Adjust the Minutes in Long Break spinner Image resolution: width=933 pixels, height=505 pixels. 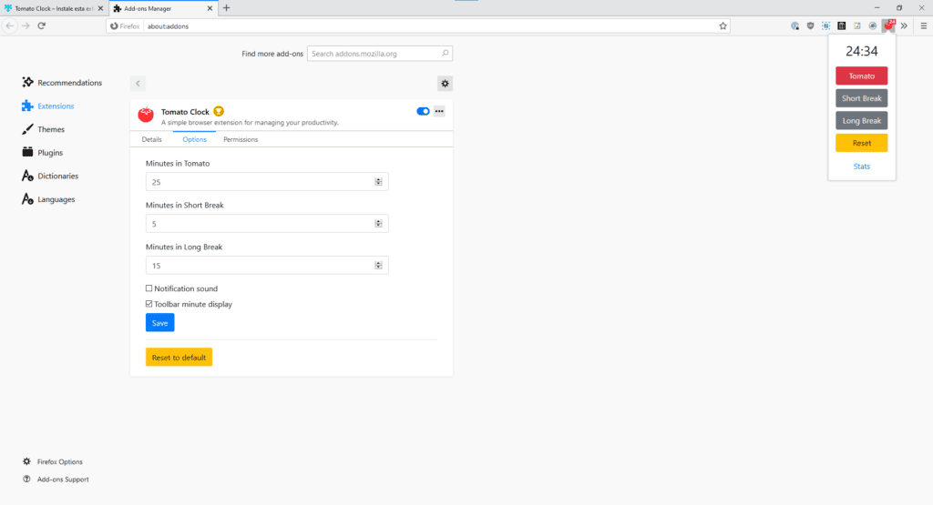(x=378, y=266)
